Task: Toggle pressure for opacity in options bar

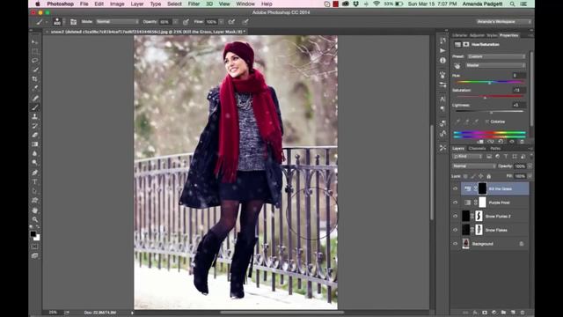Action: [x=186, y=22]
